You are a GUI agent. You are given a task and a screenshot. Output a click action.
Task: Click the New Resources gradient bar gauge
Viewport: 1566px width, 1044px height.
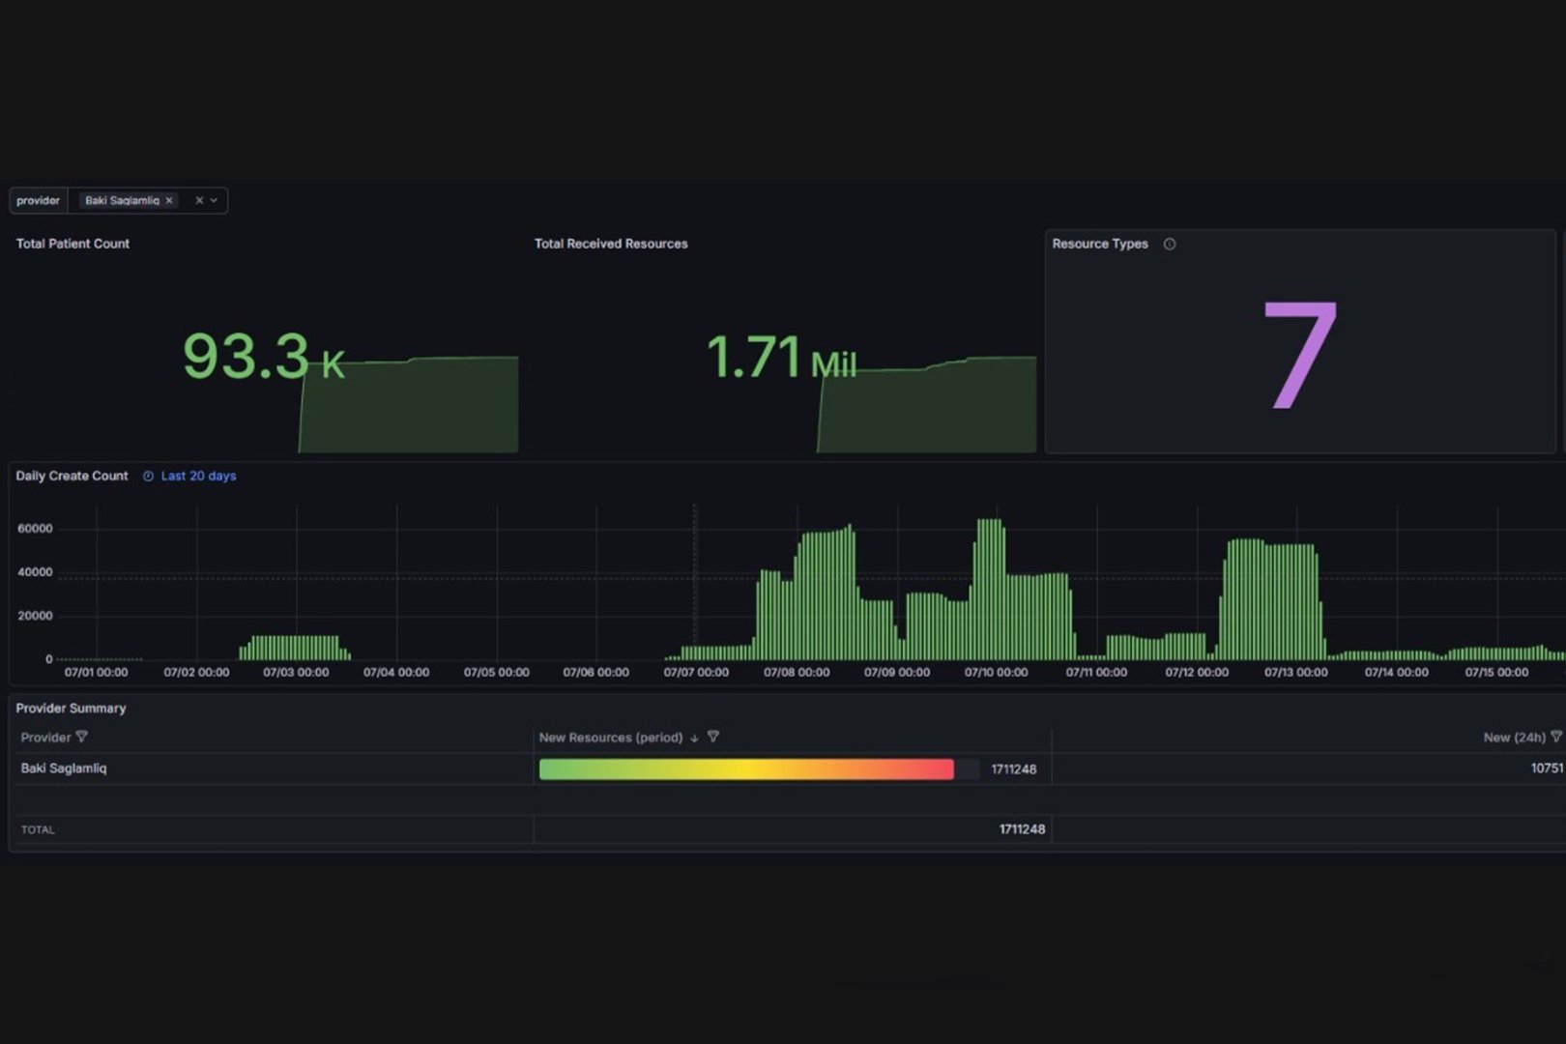pyautogui.click(x=746, y=768)
